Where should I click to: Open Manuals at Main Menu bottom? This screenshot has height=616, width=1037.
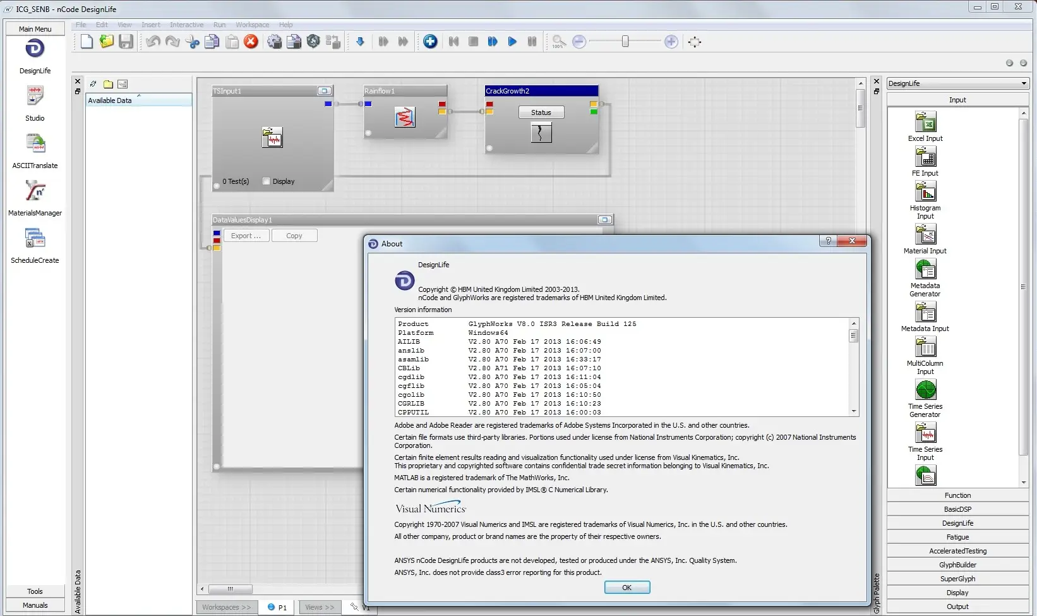[35, 605]
